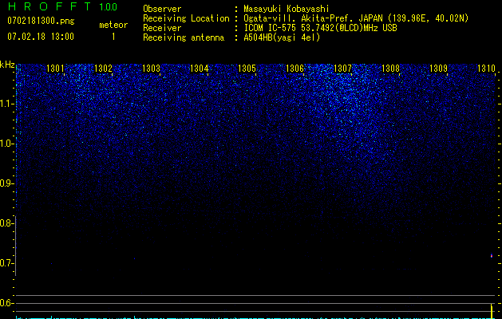
Task: Click the 1304 time axis marker
Action: [199, 69]
